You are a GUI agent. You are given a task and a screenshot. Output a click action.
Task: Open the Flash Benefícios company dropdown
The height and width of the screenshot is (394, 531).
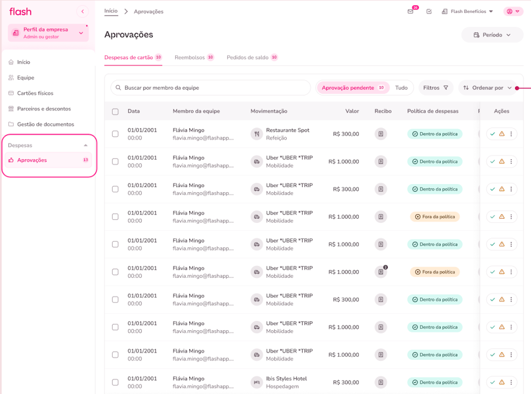point(468,12)
